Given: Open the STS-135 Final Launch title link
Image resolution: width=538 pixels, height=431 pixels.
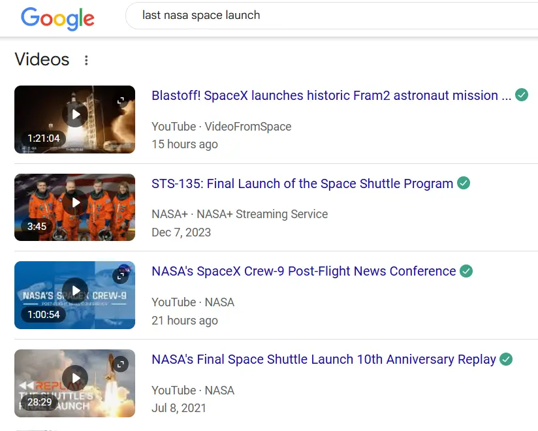Looking at the screenshot, I should point(302,184).
